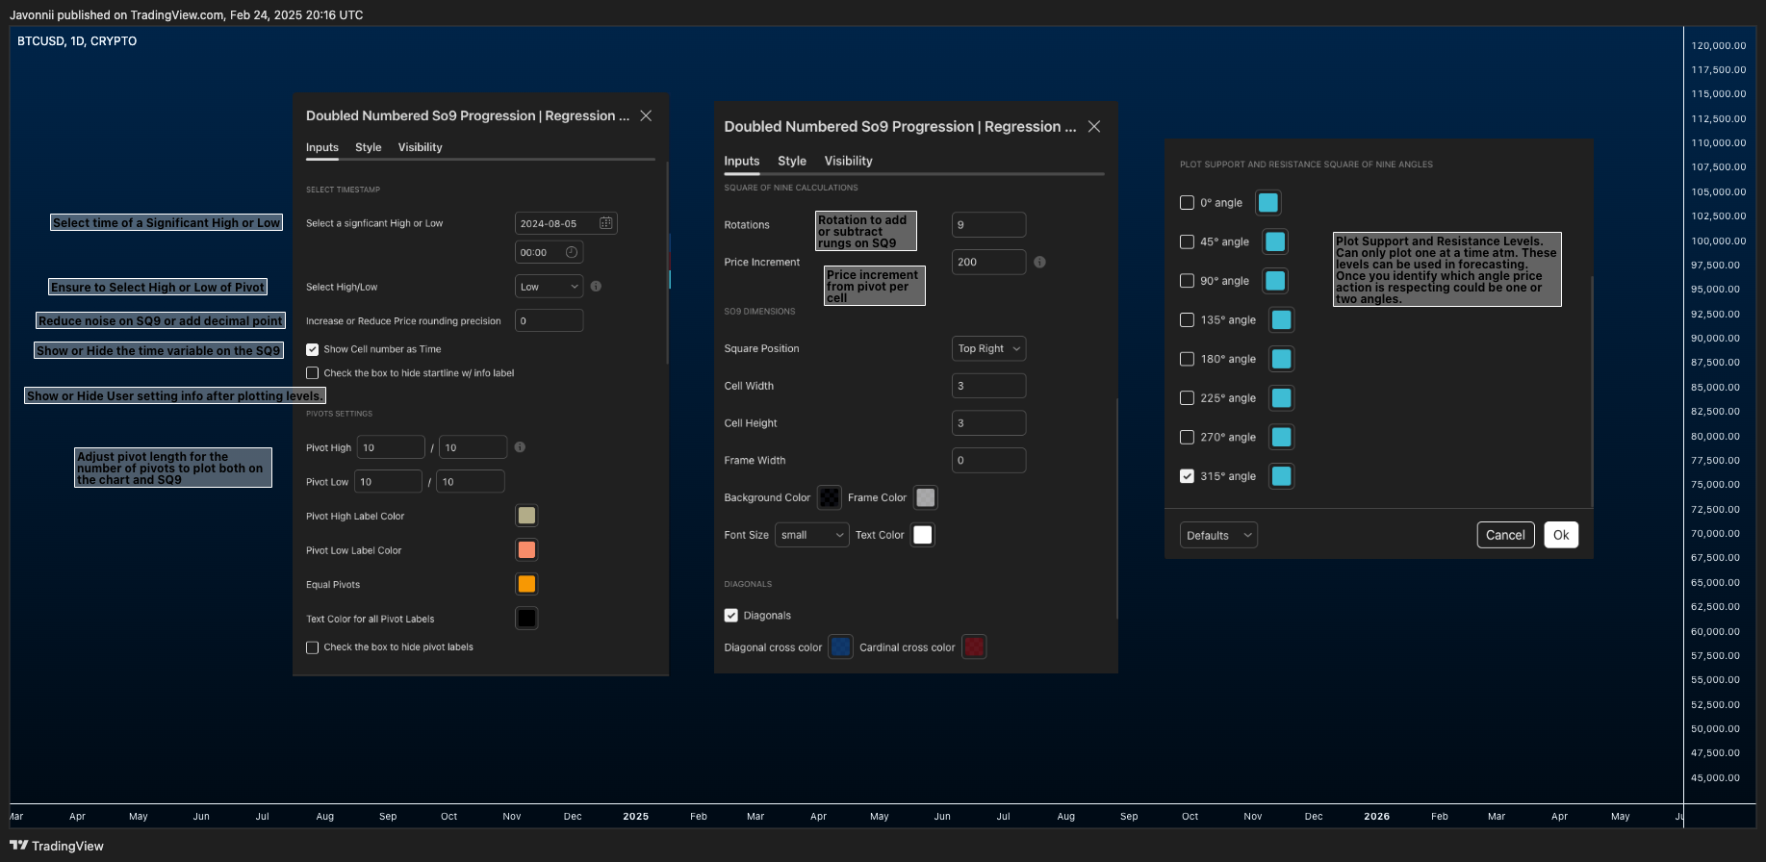Screen dimensions: 1766x862
Task: Click the Price Increment input field
Action: click(x=988, y=262)
